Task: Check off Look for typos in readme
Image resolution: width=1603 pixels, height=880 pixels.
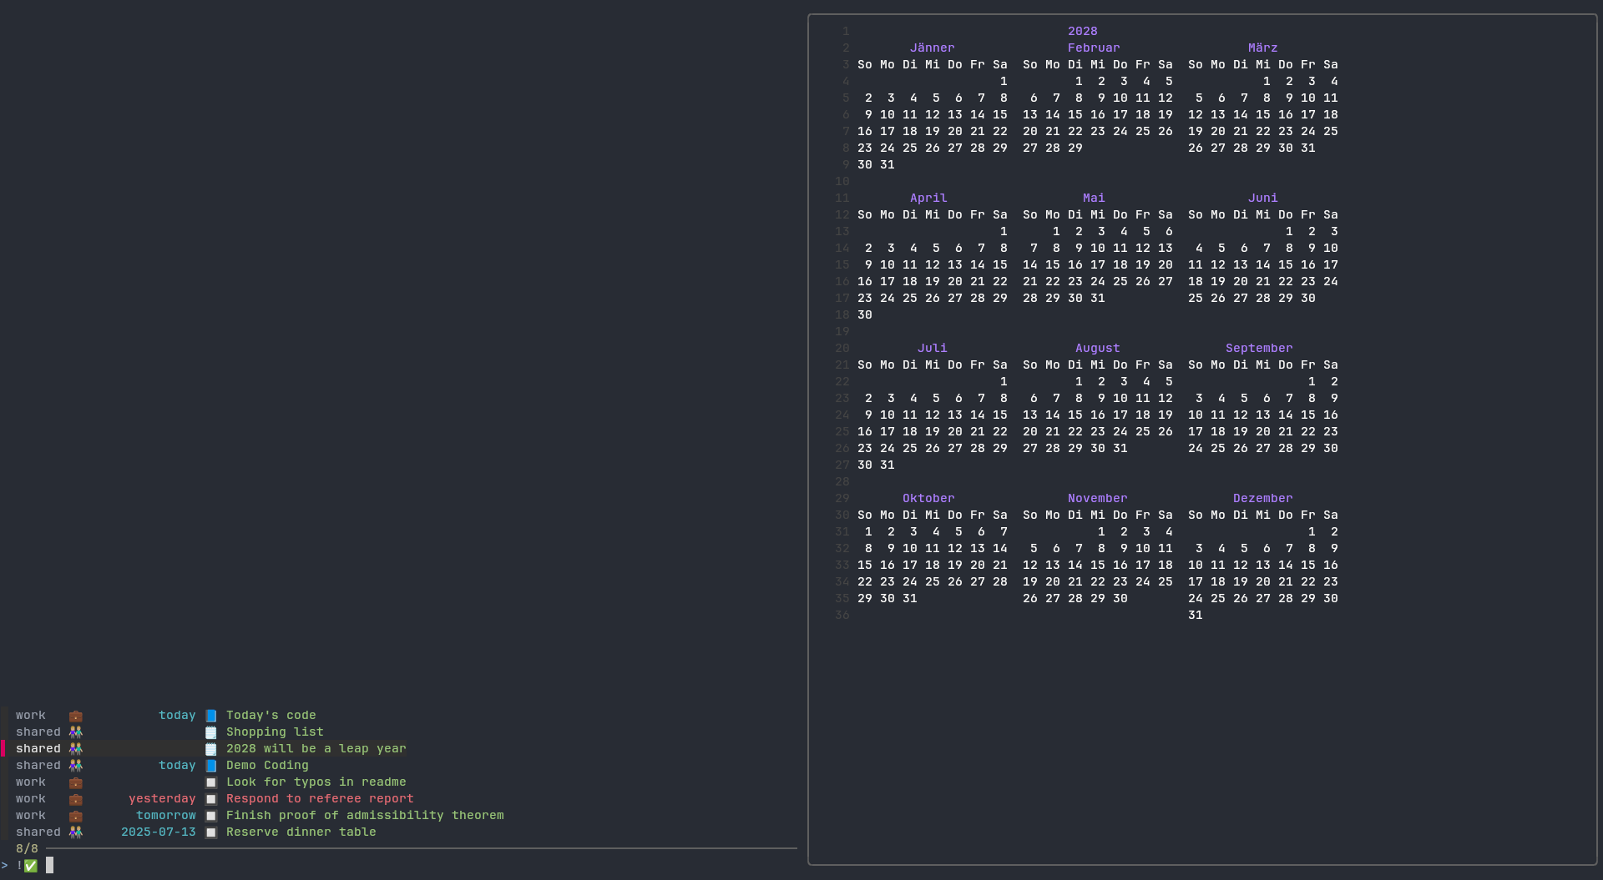Action: (211, 782)
